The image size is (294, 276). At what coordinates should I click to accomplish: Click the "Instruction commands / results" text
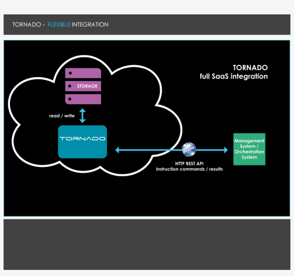pos(189,169)
